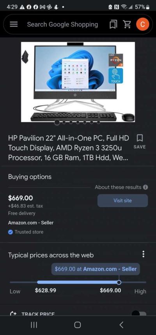
Task: Select the second image carousel dot
Action: tap(64, 122)
